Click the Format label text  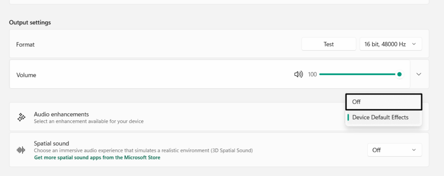point(25,45)
